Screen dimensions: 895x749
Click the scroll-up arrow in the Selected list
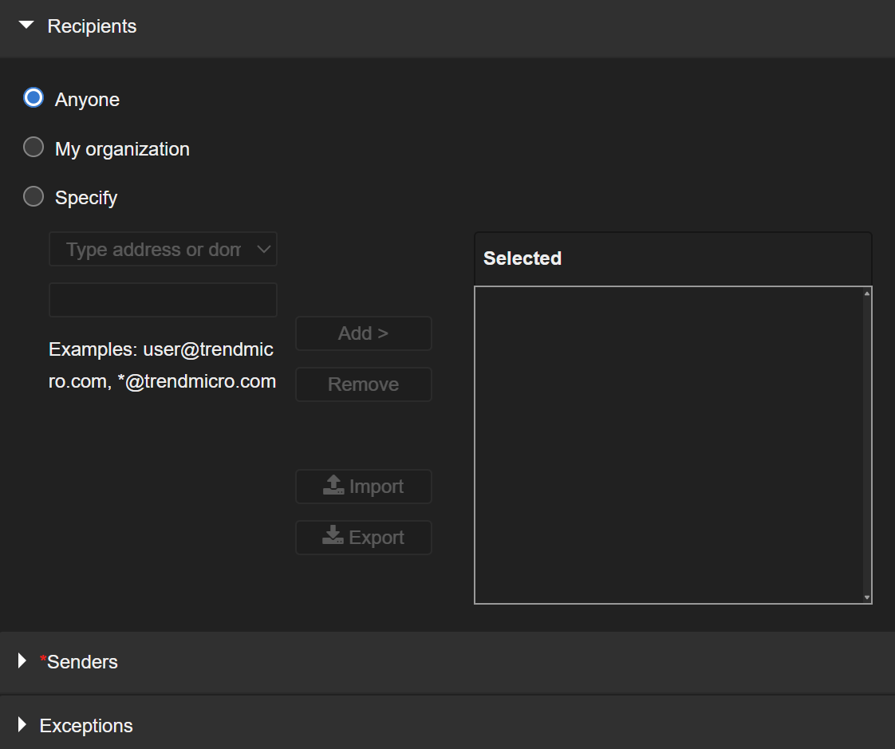[867, 293]
